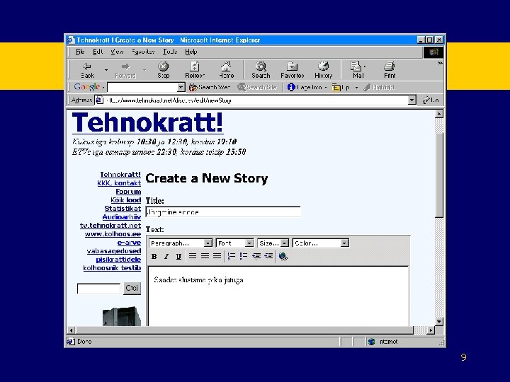
Task: Center align text in editor
Action: [x=205, y=256]
